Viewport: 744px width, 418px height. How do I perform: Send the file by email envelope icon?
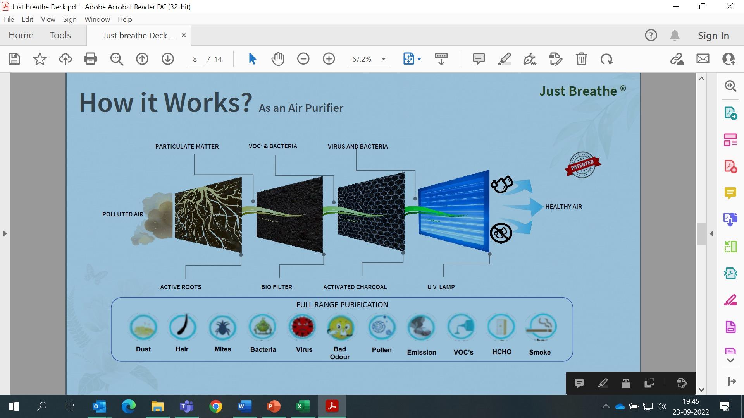pos(703,59)
